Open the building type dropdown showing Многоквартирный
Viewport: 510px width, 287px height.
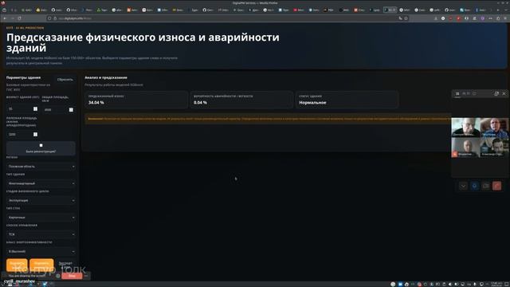tap(41, 183)
